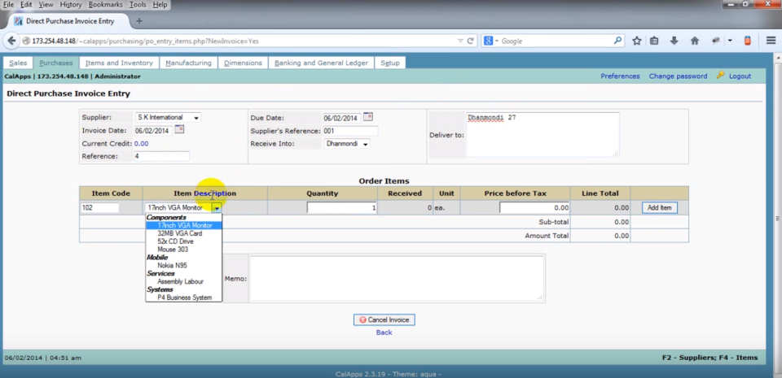Image resolution: width=782 pixels, height=378 pixels.
Task: Open a new tab with plus icon
Action: (x=139, y=21)
